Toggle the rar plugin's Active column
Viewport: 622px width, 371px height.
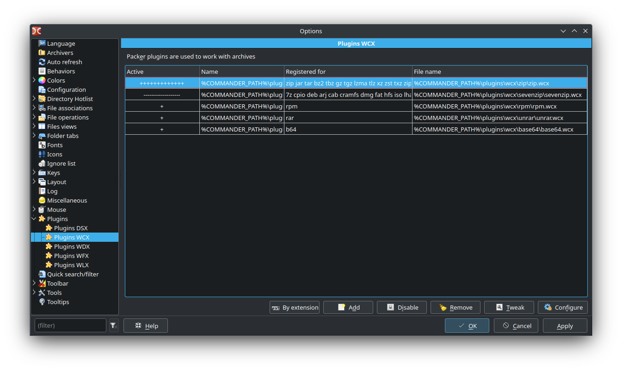pyautogui.click(x=162, y=118)
